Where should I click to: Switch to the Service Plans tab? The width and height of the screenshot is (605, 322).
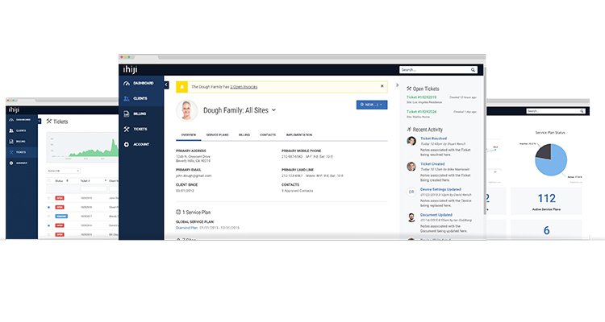[217, 134]
